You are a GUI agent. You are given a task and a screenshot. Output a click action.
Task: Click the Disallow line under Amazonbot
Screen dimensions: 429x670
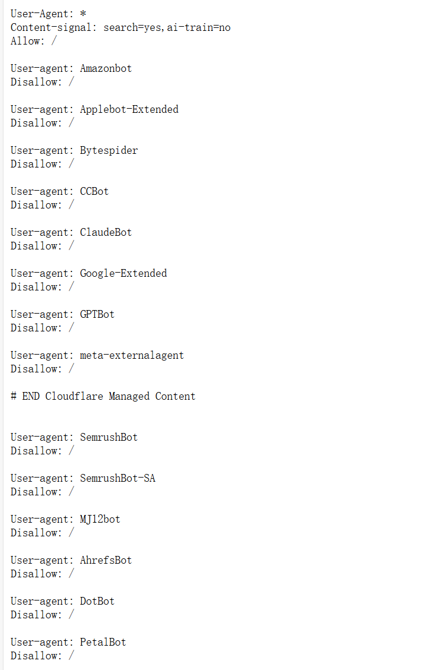(x=42, y=82)
